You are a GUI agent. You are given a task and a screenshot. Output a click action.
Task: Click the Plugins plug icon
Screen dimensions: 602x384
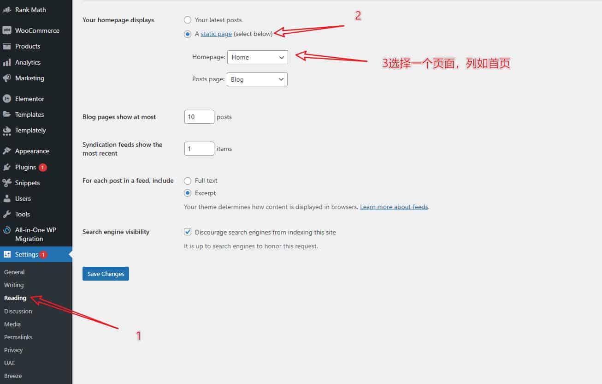[x=7, y=167]
